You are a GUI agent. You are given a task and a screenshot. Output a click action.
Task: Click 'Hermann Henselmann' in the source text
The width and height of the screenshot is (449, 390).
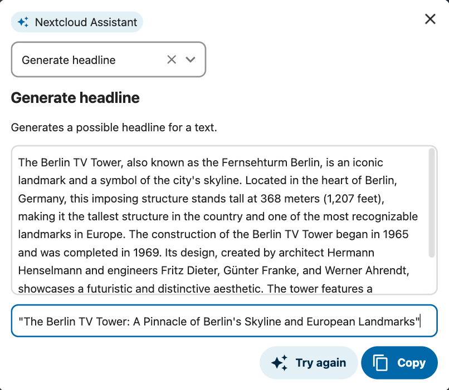pos(350,253)
